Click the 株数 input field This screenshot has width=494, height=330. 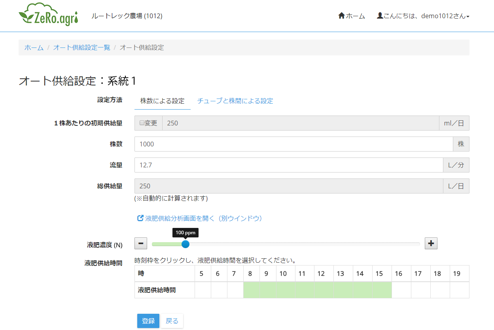(294, 144)
